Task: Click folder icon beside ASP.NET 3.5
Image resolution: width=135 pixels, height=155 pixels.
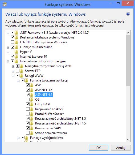Action: pyautogui.click(x=31, y=90)
